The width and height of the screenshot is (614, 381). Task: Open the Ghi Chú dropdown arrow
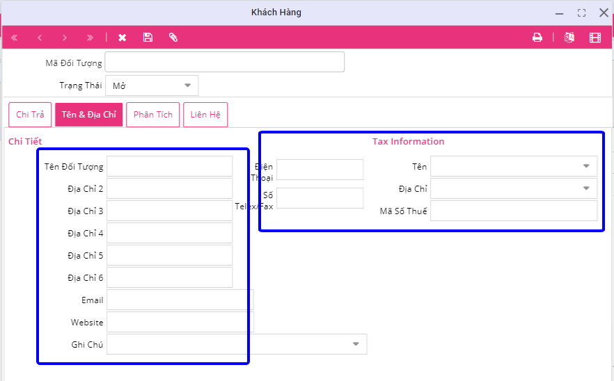pyautogui.click(x=356, y=344)
